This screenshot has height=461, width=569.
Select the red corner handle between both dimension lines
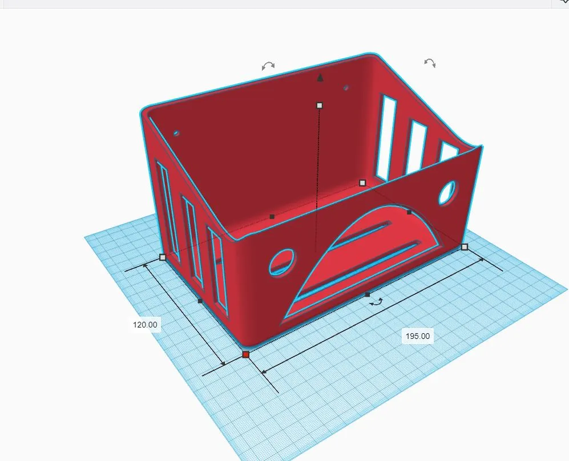point(245,354)
